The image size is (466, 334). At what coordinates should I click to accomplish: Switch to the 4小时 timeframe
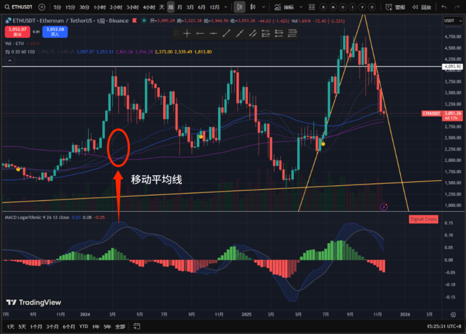148,7
